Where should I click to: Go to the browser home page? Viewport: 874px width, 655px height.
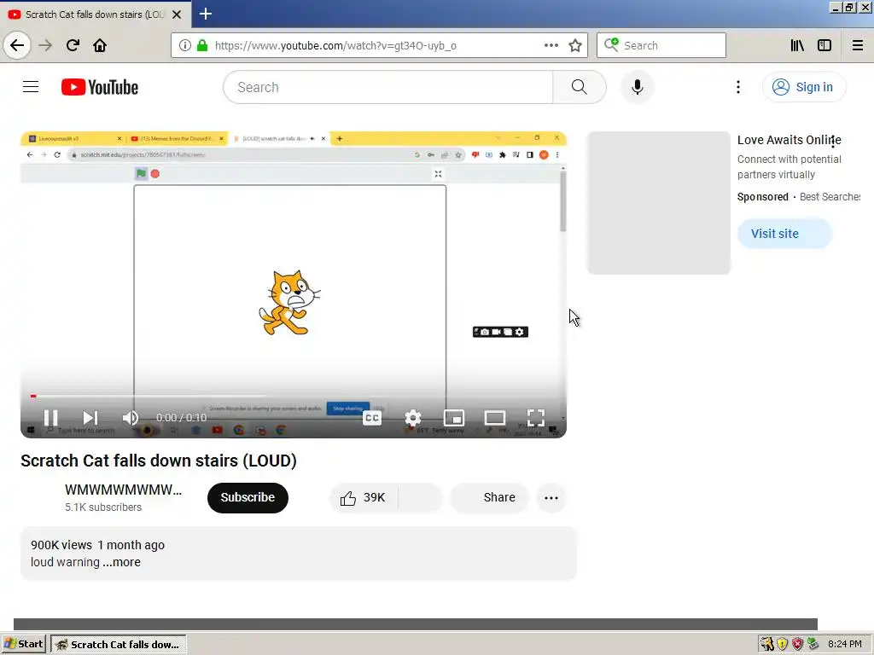pos(100,45)
